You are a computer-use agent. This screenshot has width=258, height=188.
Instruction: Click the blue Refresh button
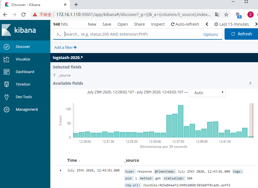click(241, 34)
